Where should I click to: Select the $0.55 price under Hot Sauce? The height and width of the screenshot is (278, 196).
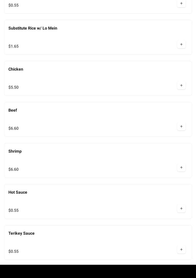[13, 210]
